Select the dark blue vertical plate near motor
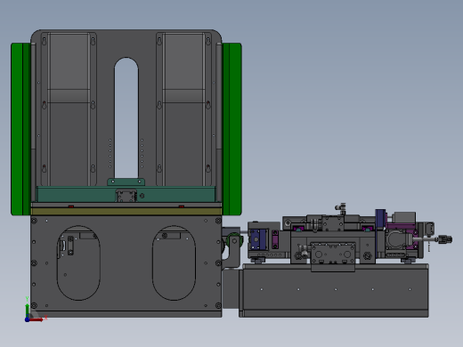This screenshot has width=463, height=347. coord(380,233)
